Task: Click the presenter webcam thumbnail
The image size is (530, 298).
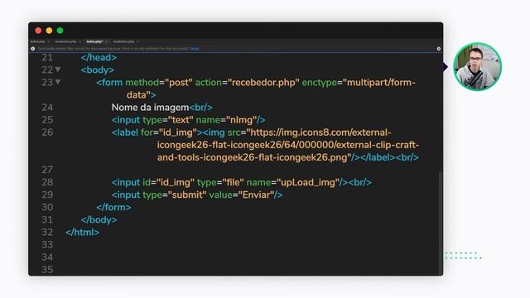Action: pos(477,67)
